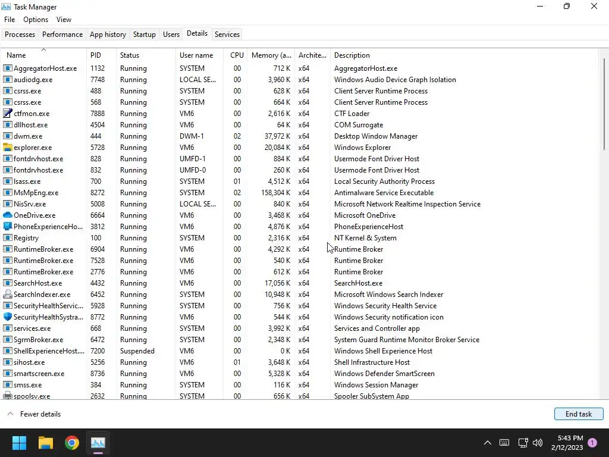609x457 pixels.
Task: Click the PhoneExperienceHost process icon
Action: [x=7, y=226]
